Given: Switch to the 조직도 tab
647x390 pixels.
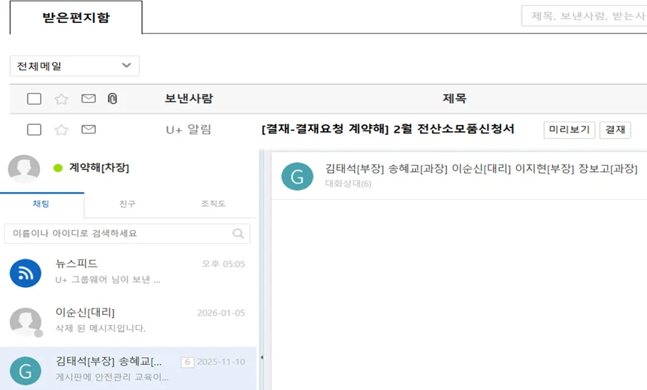Looking at the screenshot, I should click(x=213, y=204).
